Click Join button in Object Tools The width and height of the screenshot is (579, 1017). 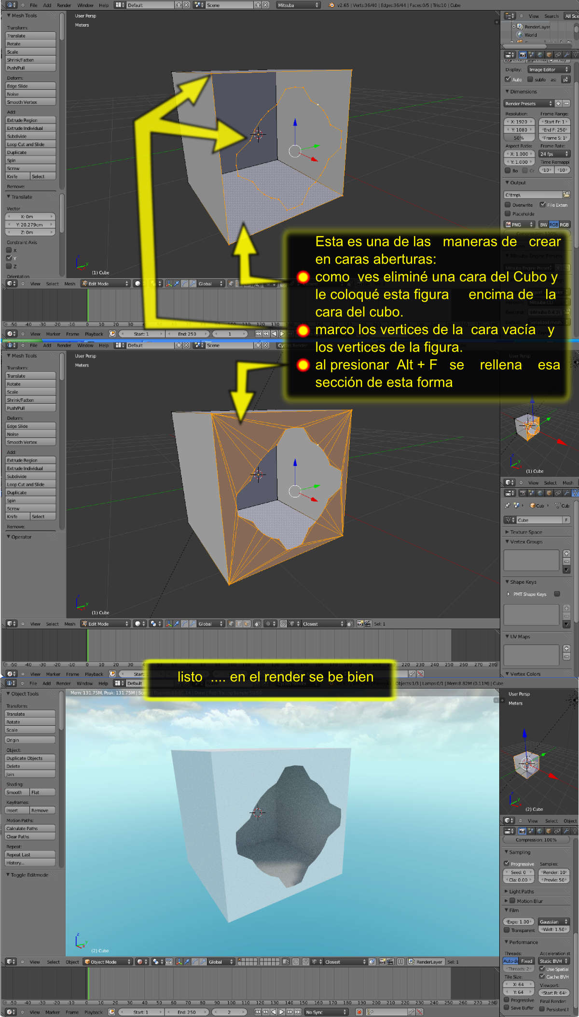pyautogui.click(x=30, y=774)
